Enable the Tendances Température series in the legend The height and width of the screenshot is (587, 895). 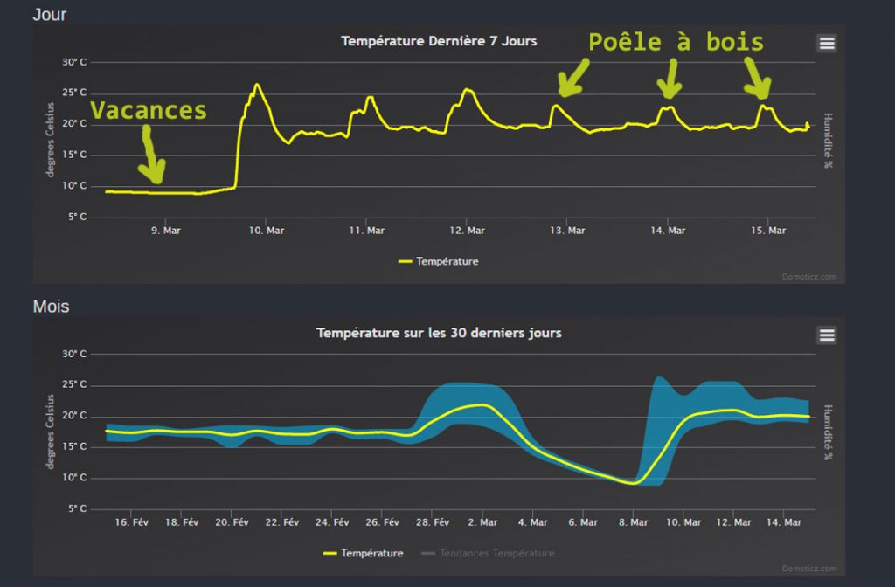[x=488, y=553]
